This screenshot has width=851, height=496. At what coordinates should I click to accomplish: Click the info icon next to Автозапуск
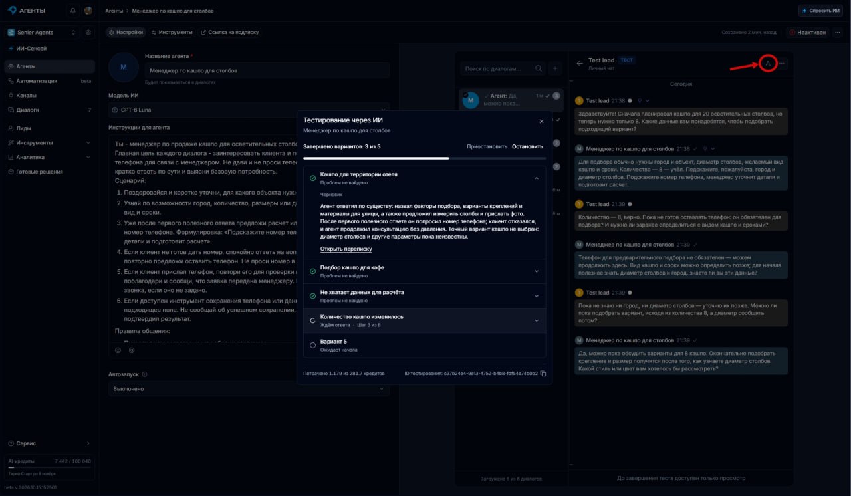pos(144,374)
